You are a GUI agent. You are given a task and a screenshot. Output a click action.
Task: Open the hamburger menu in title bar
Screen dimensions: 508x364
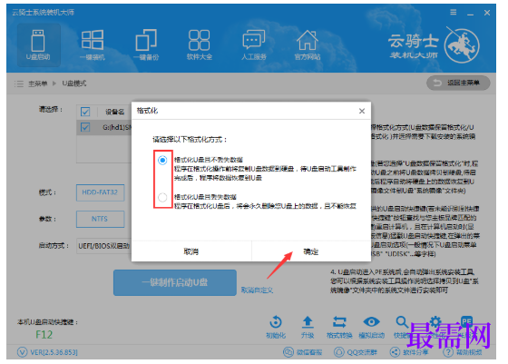point(454,13)
